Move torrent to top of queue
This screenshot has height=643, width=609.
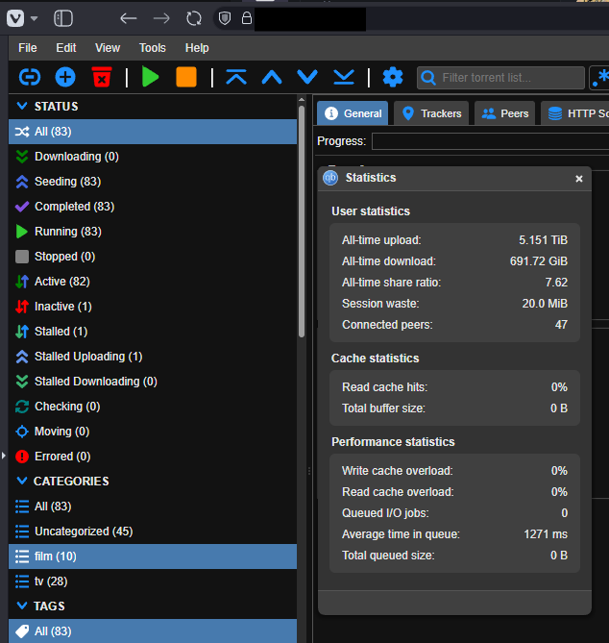(236, 77)
